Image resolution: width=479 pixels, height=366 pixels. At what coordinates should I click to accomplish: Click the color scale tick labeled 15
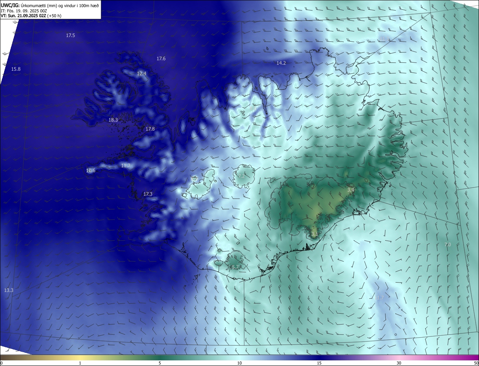tap(319, 363)
